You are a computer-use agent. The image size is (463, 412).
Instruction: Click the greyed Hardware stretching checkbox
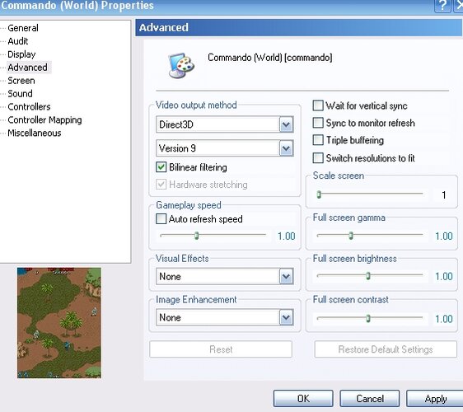click(x=161, y=185)
